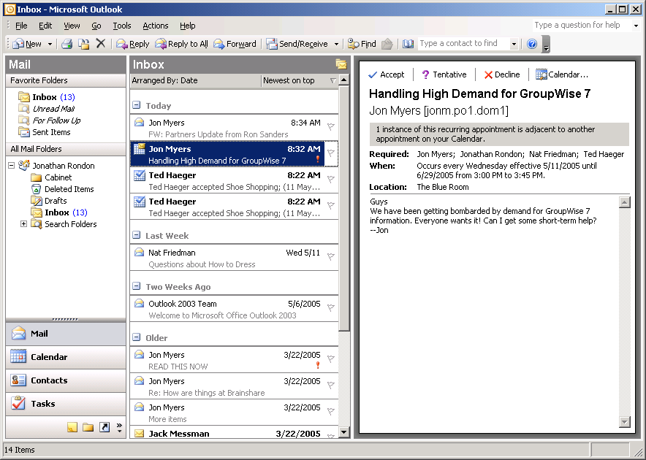Click the Configure buttons chevron in navigation pane
This screenshot has width=646, height=460.
119,427
